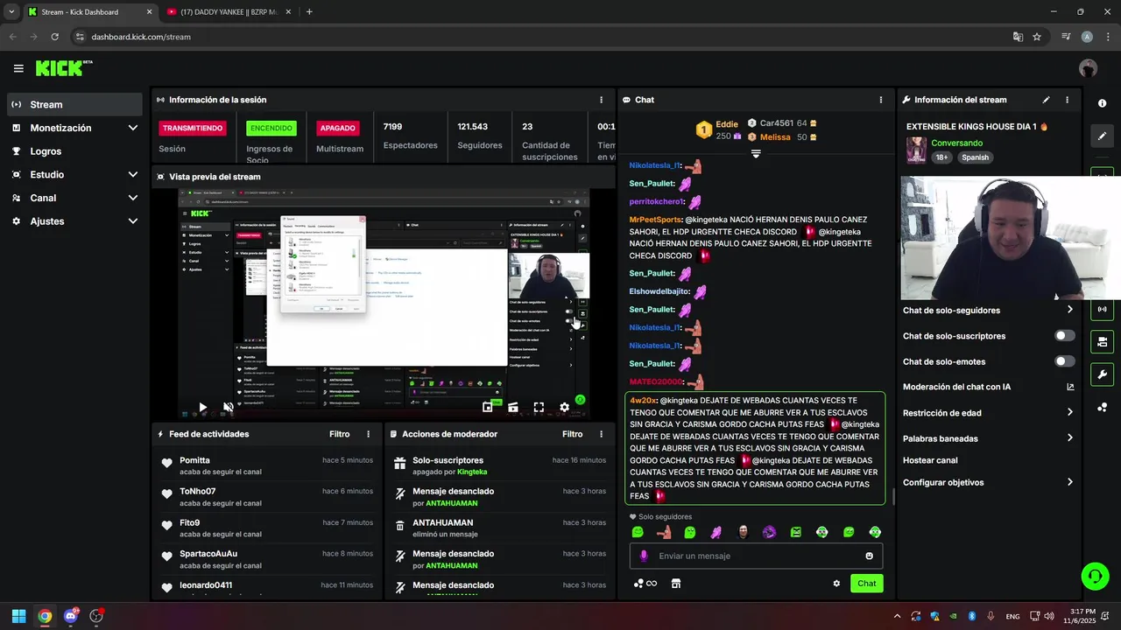
Task: Open Chat panel three-dot menu
Action: coord(881,100)
